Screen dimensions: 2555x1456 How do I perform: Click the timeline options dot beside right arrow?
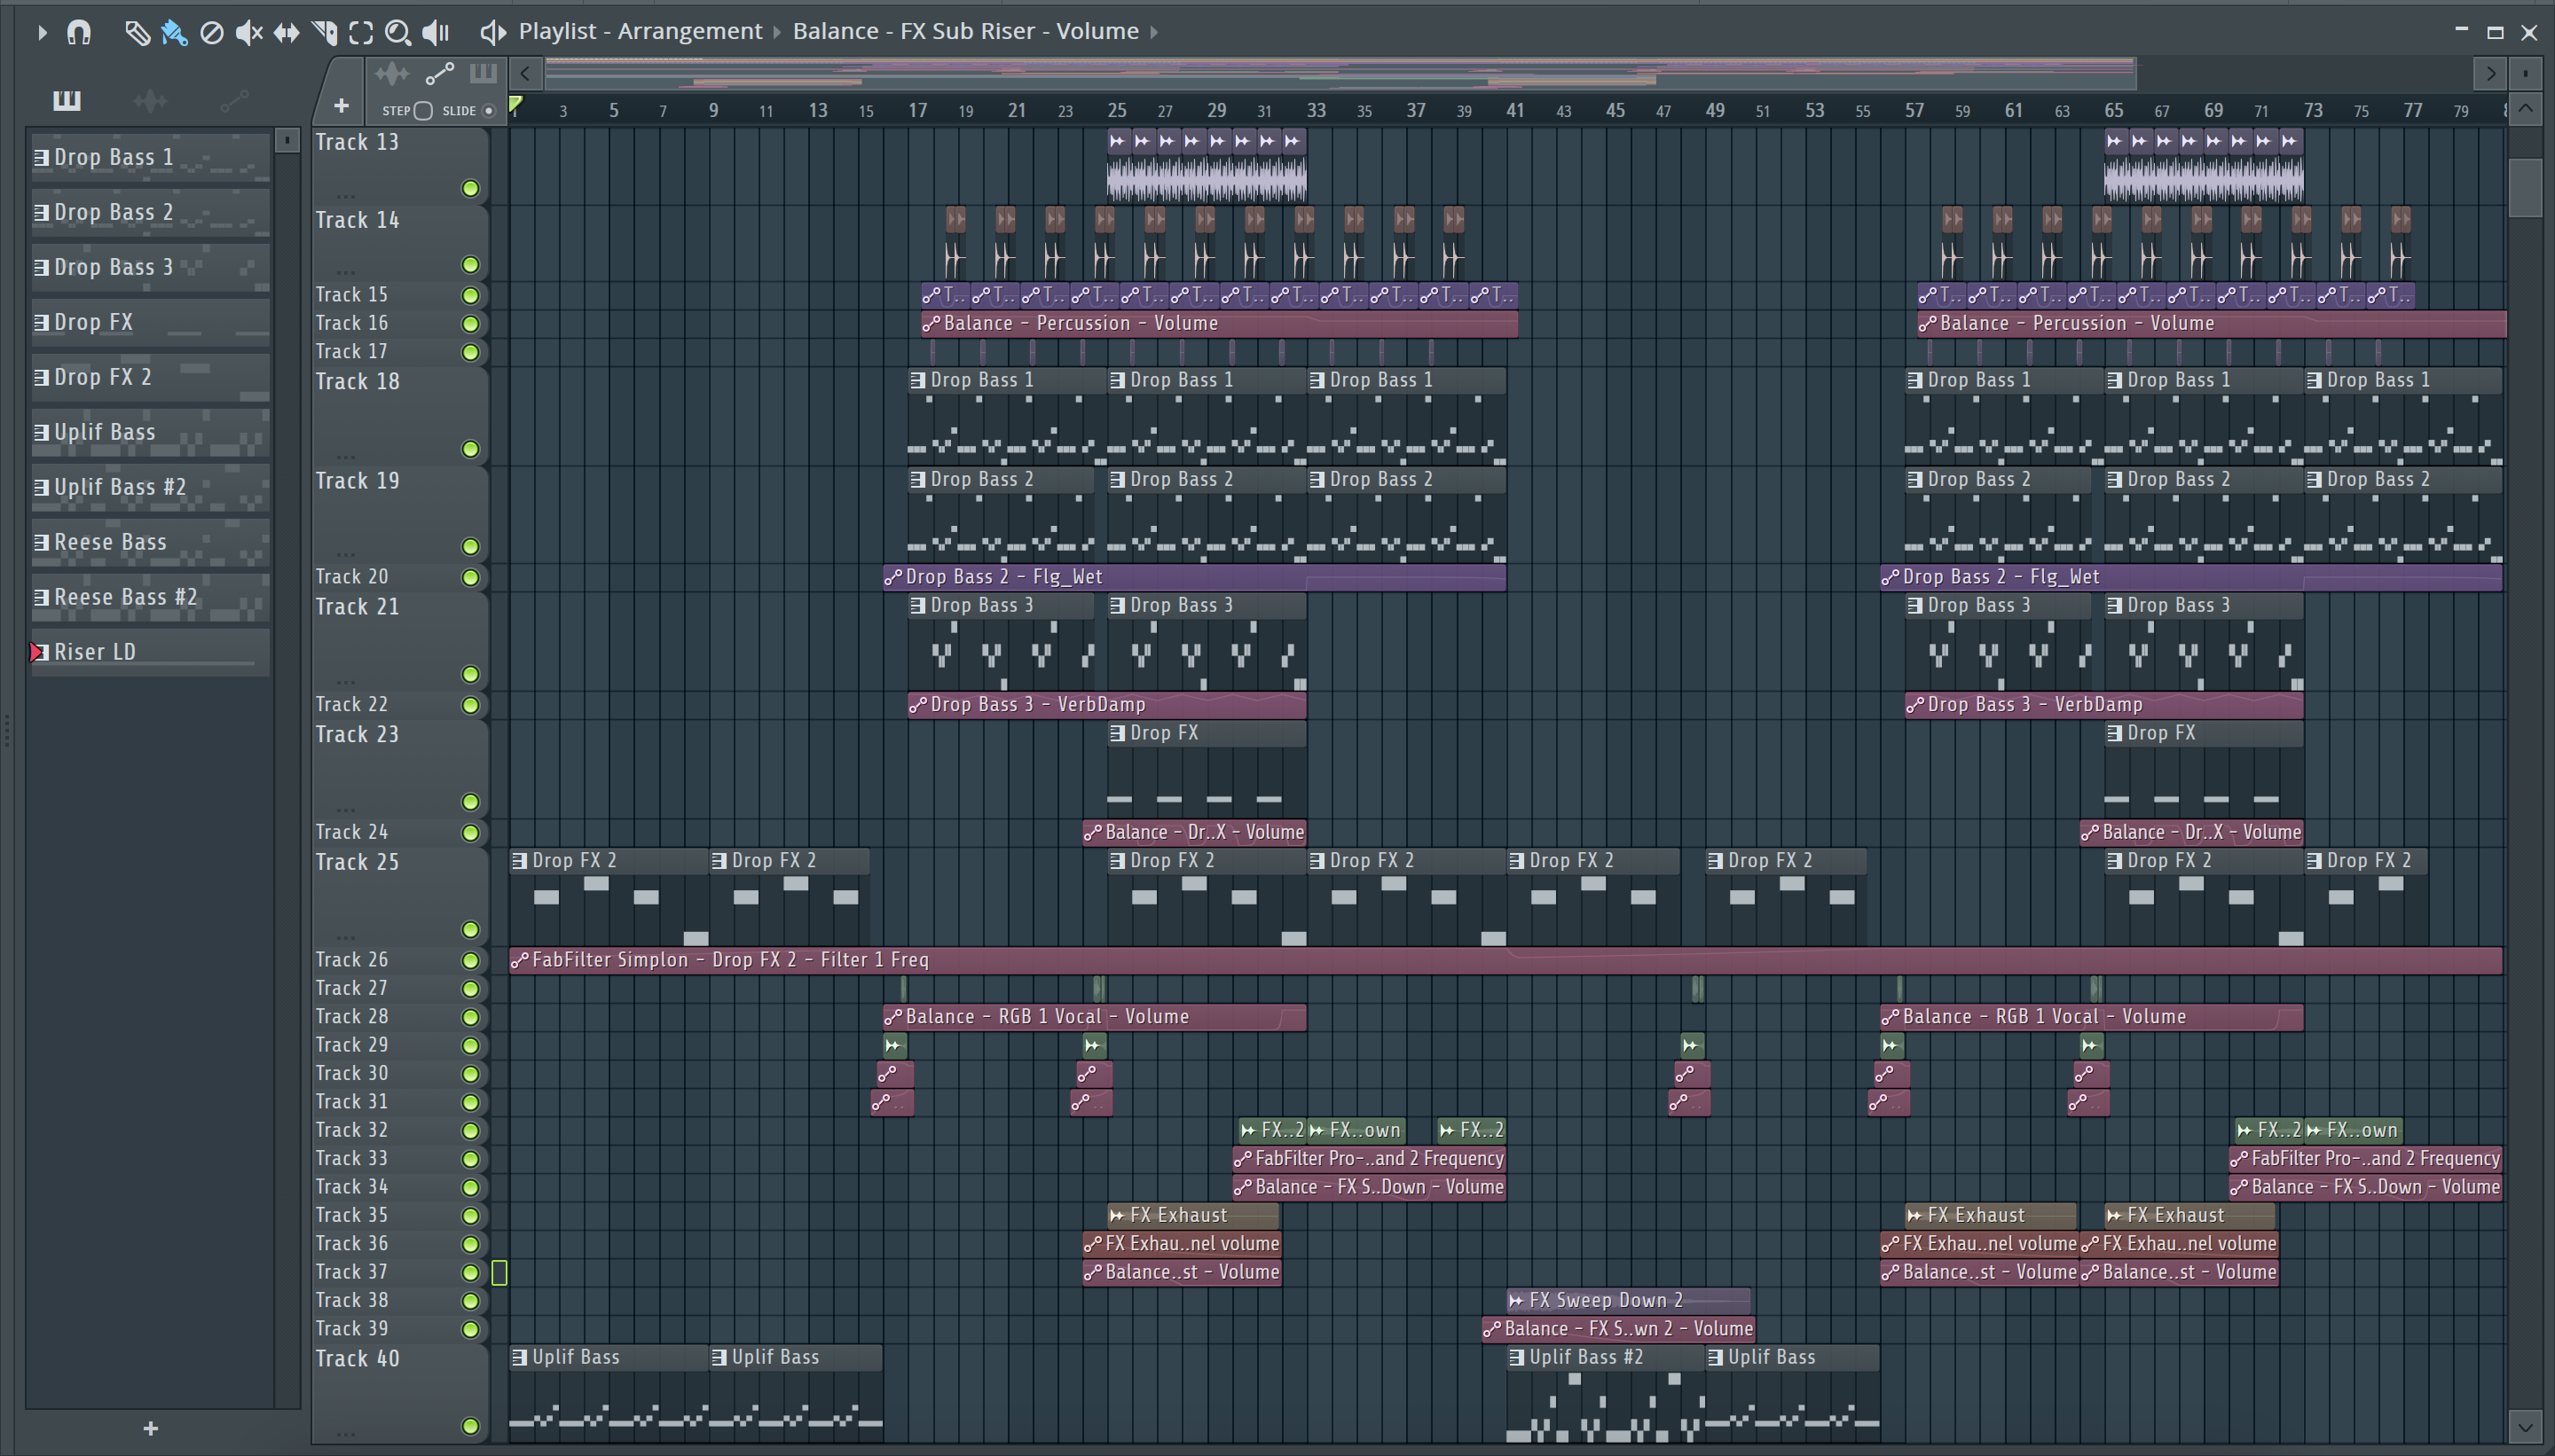(2526, 73)
